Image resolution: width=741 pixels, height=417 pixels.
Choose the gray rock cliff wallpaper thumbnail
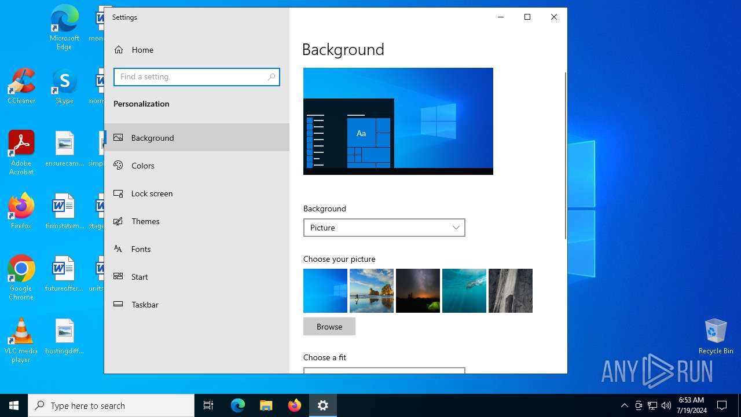point(511,291)
